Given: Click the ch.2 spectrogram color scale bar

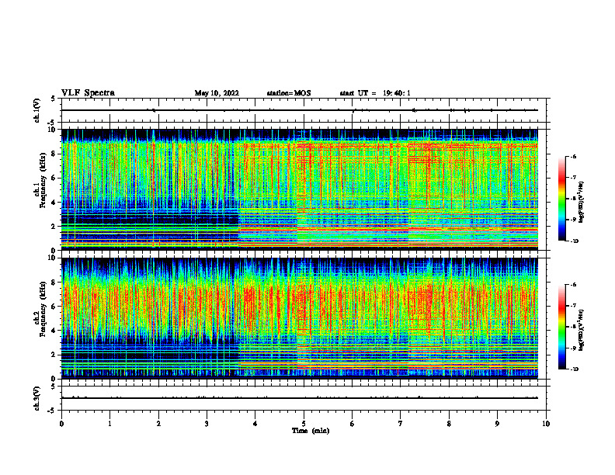Looking at the screenshot, I should pos(561,327).
